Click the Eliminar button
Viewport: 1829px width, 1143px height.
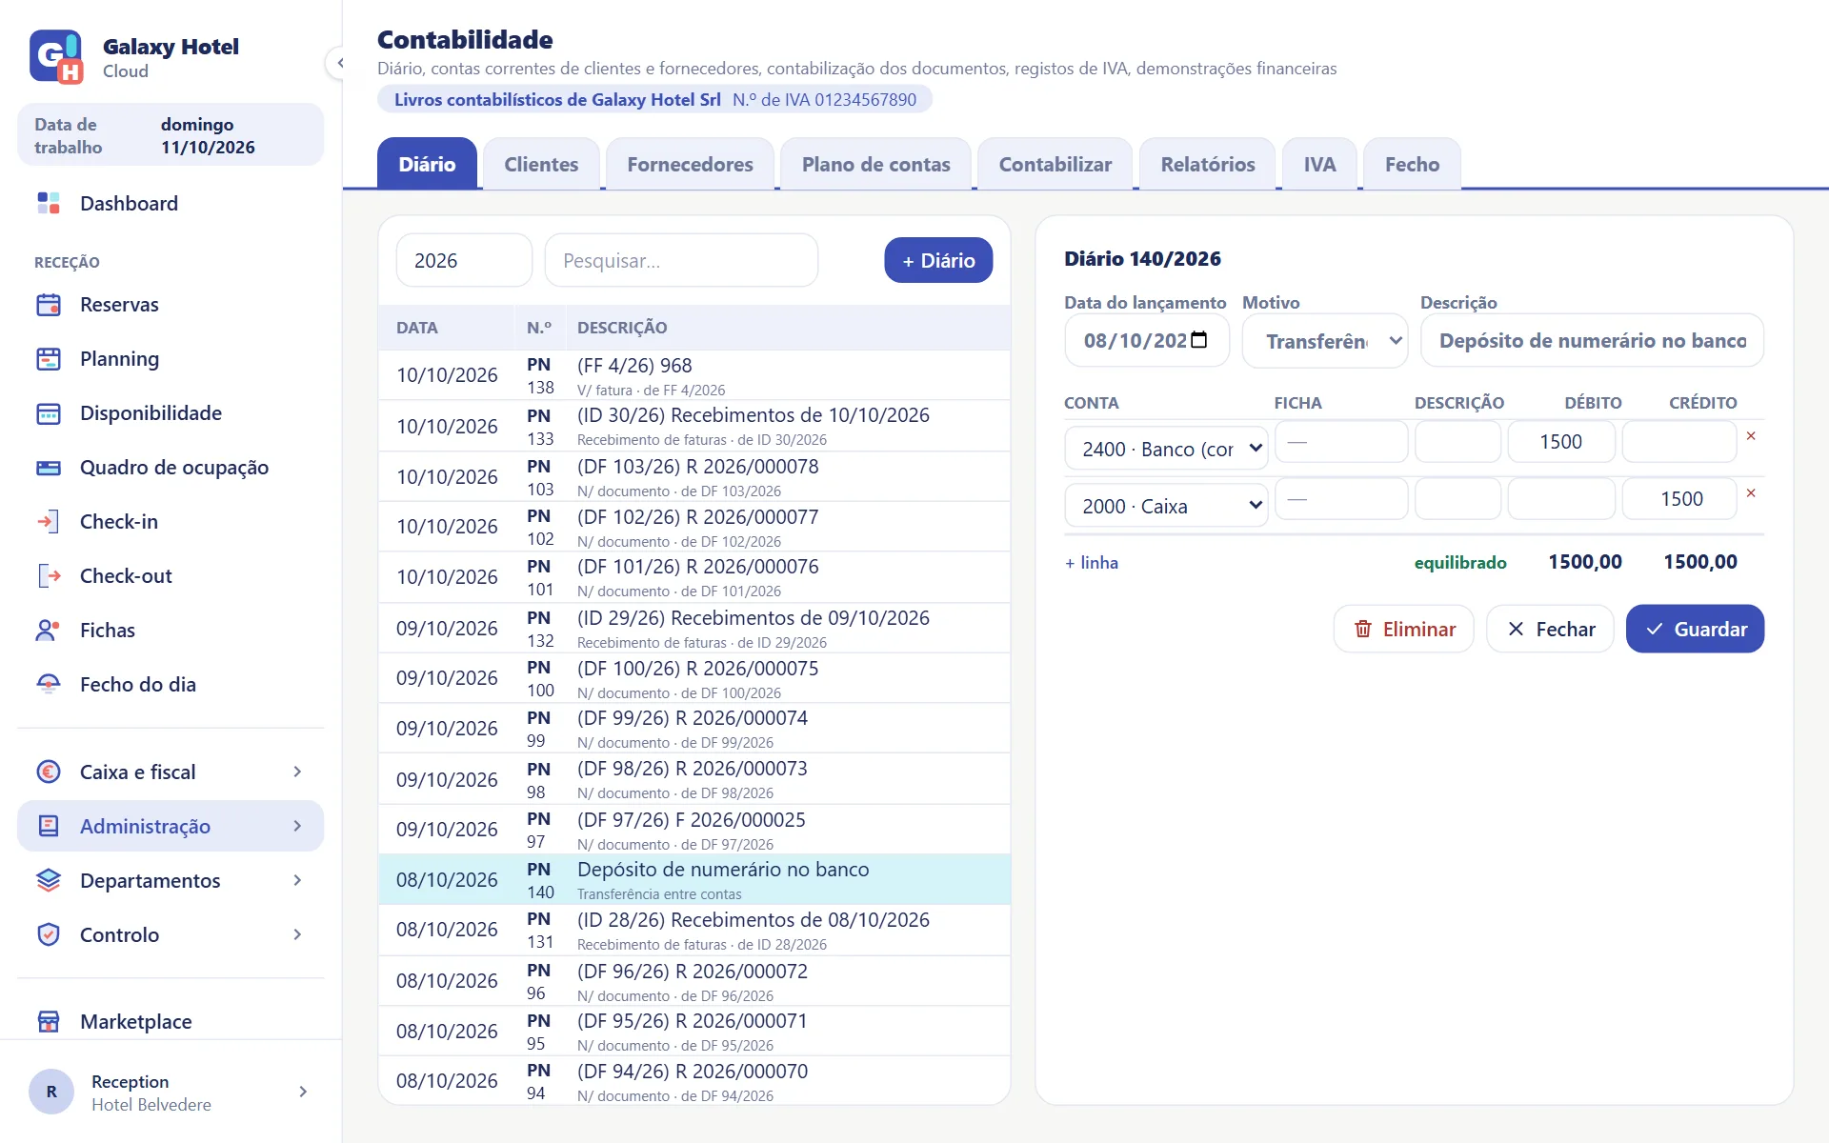1403,629
